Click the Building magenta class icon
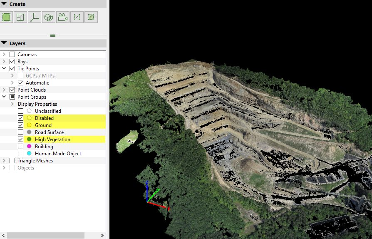 pos(29,147)
